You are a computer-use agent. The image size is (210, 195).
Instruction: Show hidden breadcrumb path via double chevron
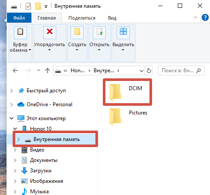point(65,71)
